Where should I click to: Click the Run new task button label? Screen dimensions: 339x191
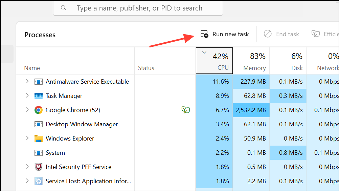(x=231, y=34)
